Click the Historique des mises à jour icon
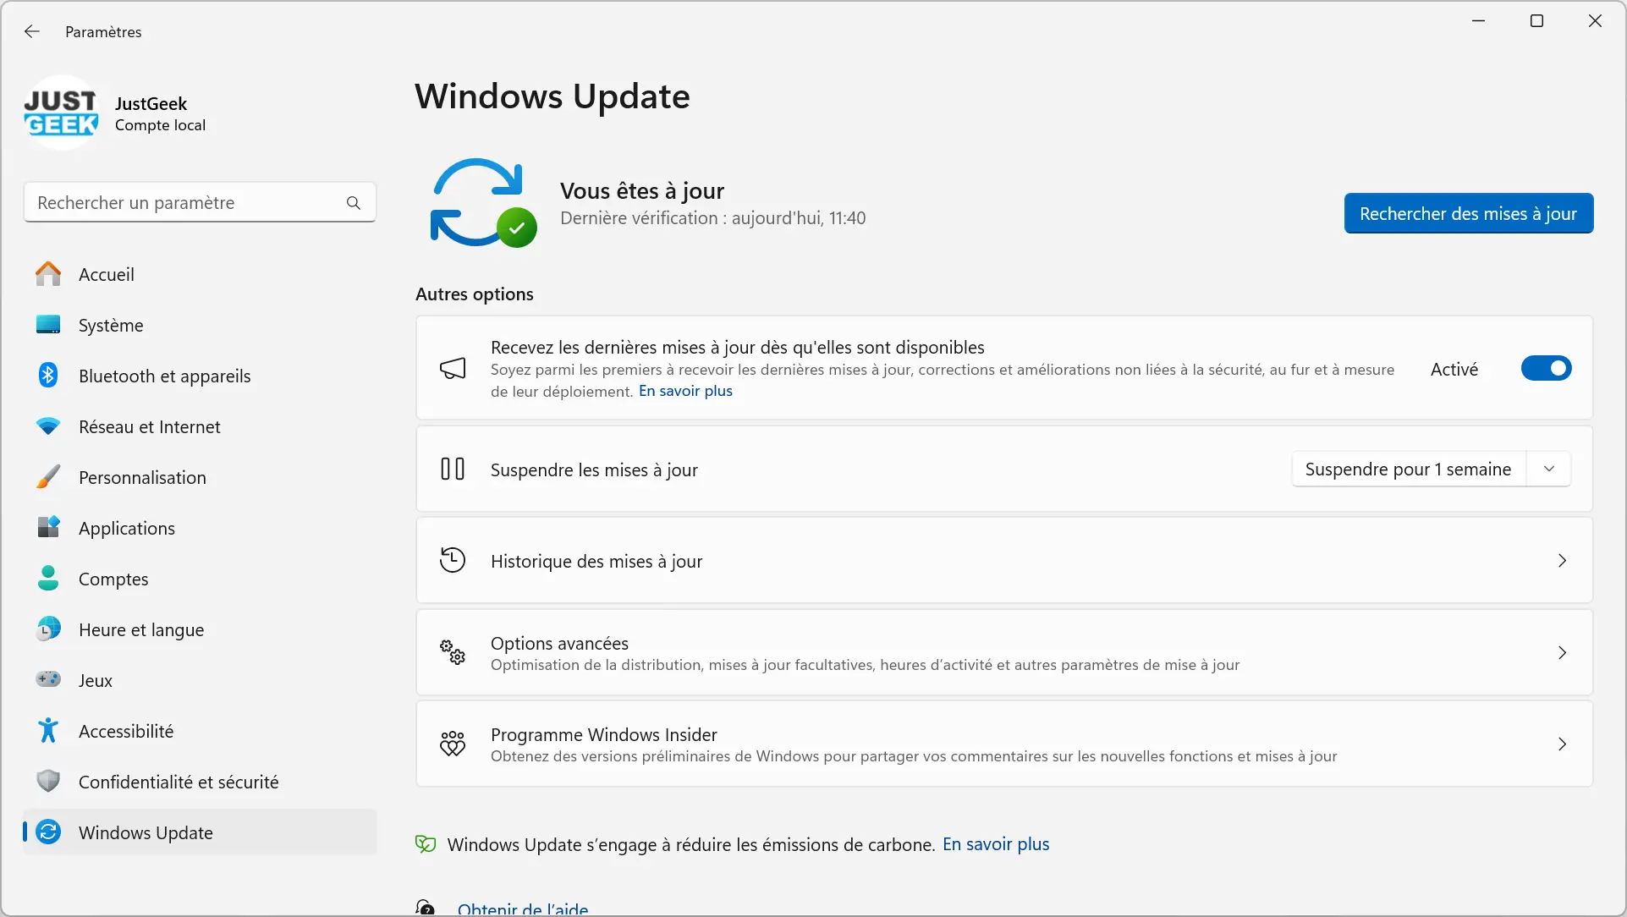 coord(453,559)
